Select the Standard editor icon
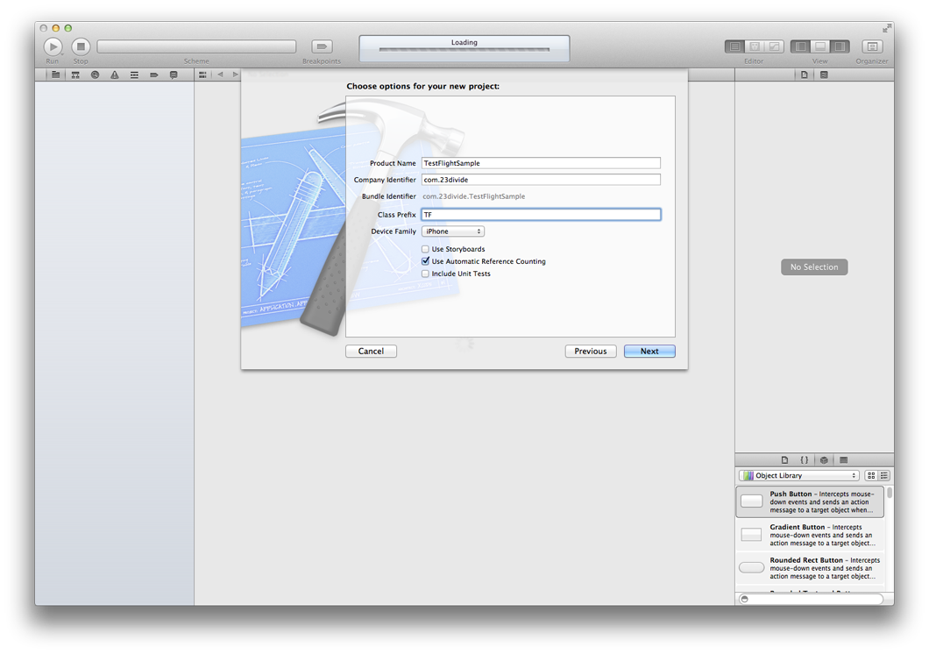929x654 pixels. pos(735,46)
